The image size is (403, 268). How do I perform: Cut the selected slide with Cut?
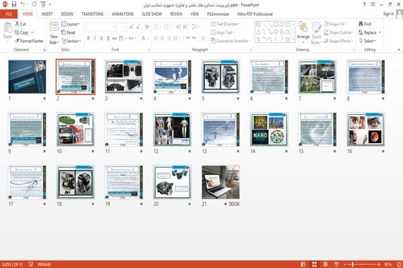(x=20, y=24)
